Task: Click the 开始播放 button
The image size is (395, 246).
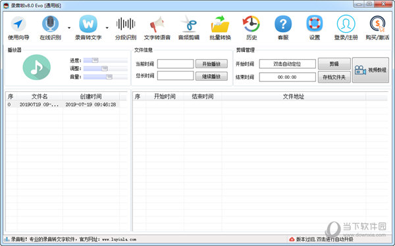Action: pyautogui.click(x=211, y=64)
